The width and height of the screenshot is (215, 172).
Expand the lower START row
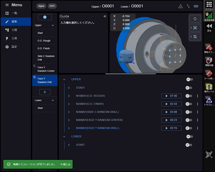point(69,145)
